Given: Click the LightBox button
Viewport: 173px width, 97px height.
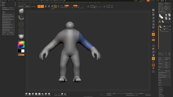Looking at the screenshot, I should tap(27, 6).
